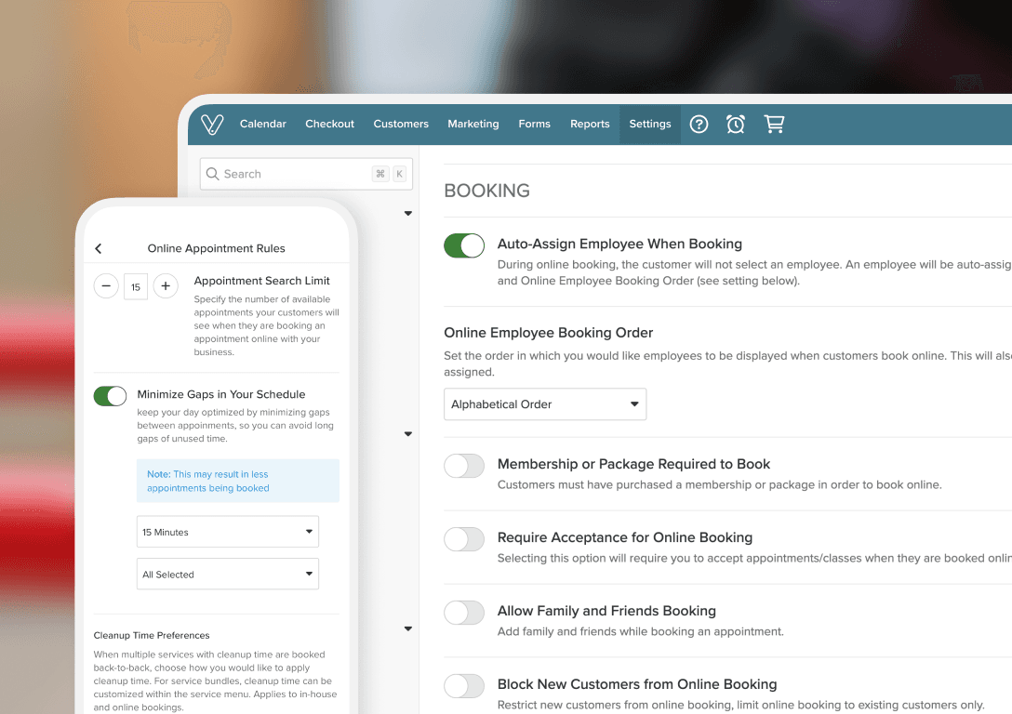
Task: Open the Calendar menu
Action: 263,125
